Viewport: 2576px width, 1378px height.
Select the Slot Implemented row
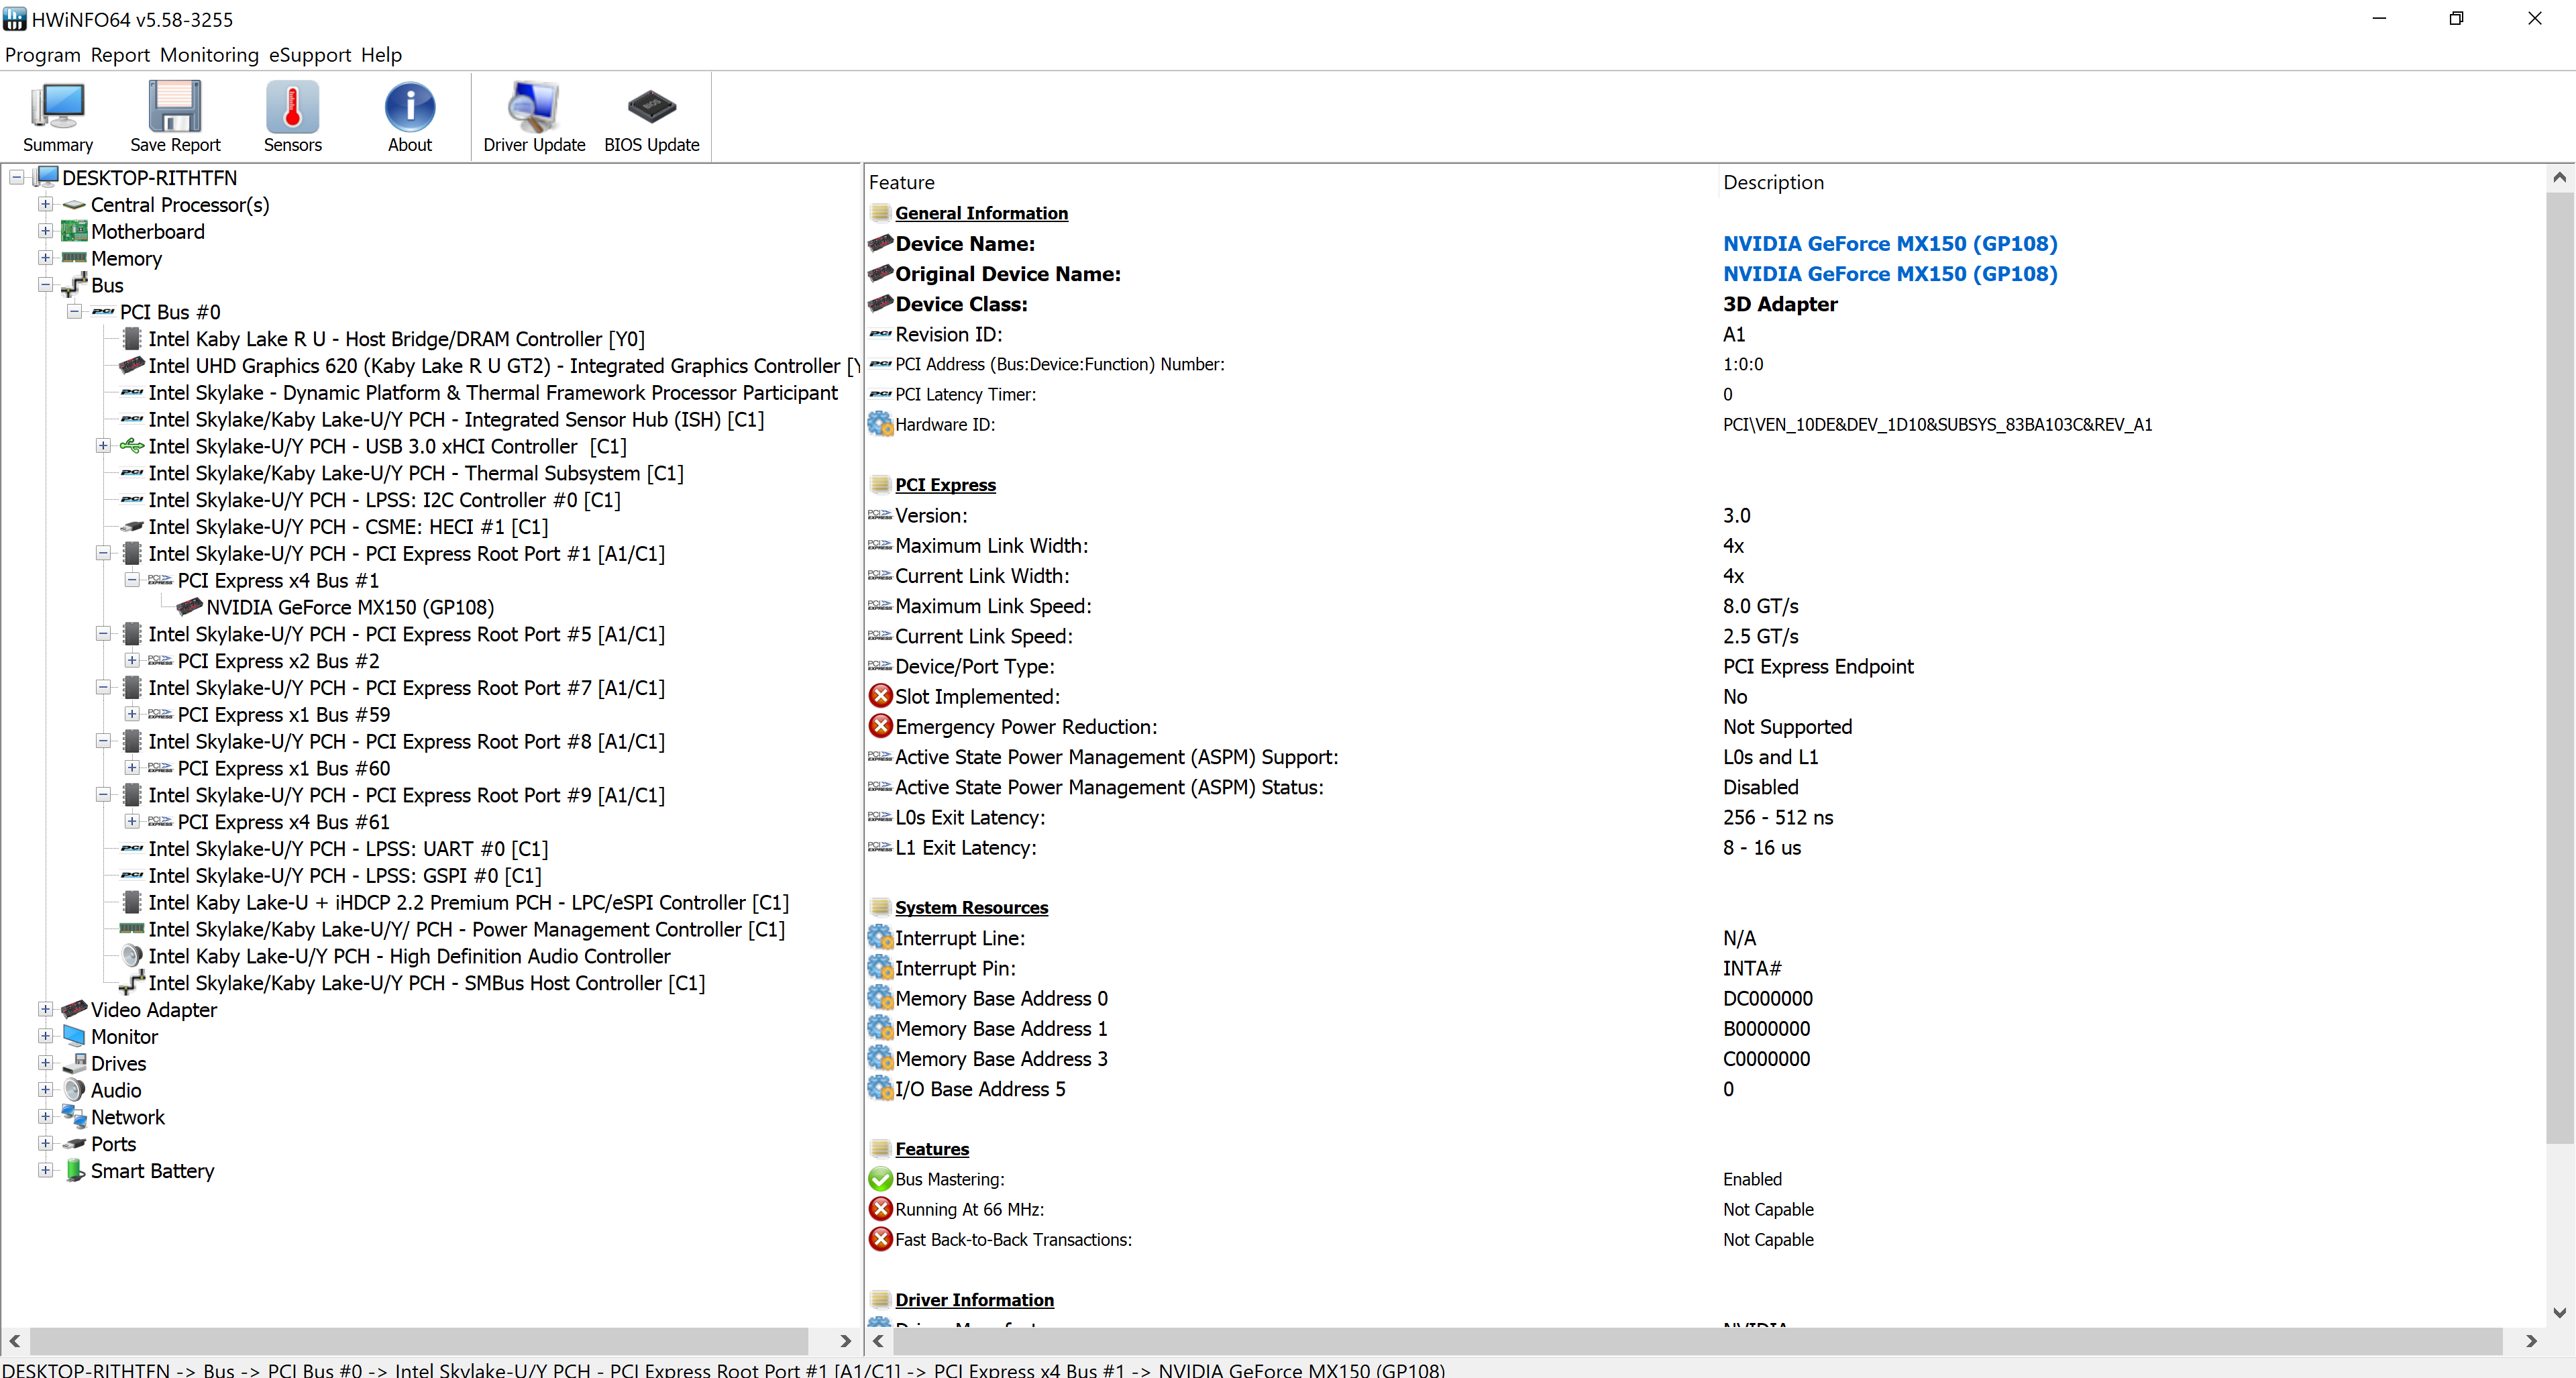pyautogui.click(x=1705, y=697)
